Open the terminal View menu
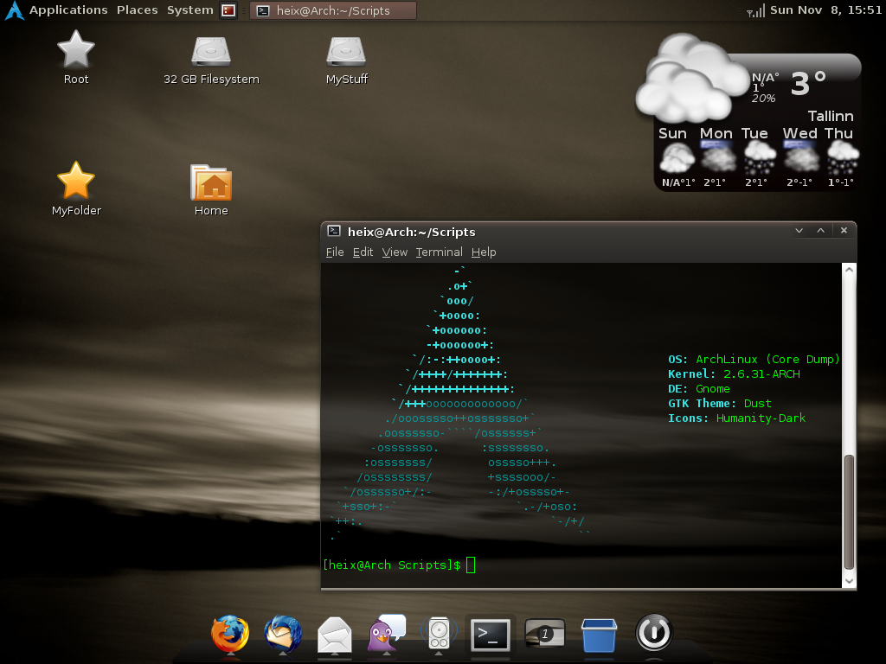Screen dimensions: 886x664 point(395,252)
